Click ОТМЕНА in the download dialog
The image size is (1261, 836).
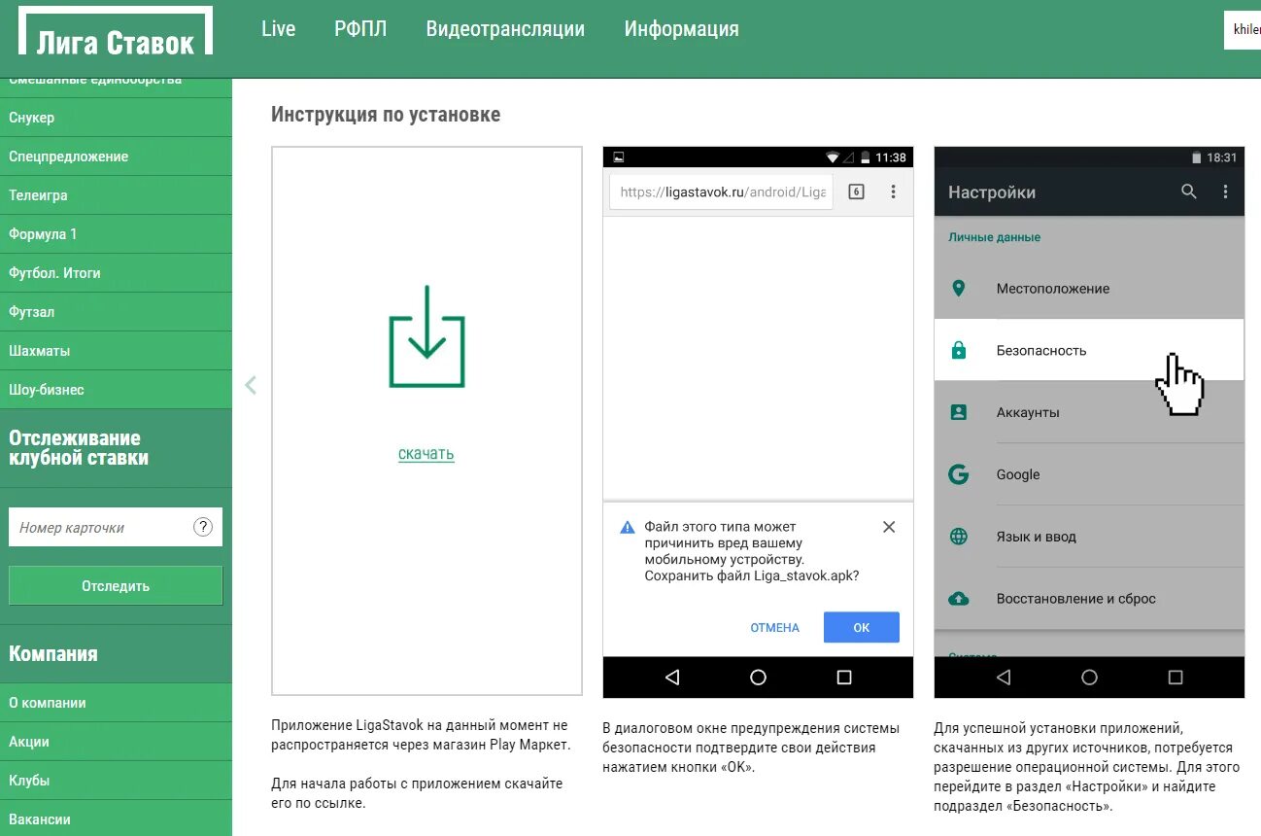click(774, 628)
